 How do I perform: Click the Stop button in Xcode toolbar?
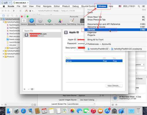click(x=20, y=11)
